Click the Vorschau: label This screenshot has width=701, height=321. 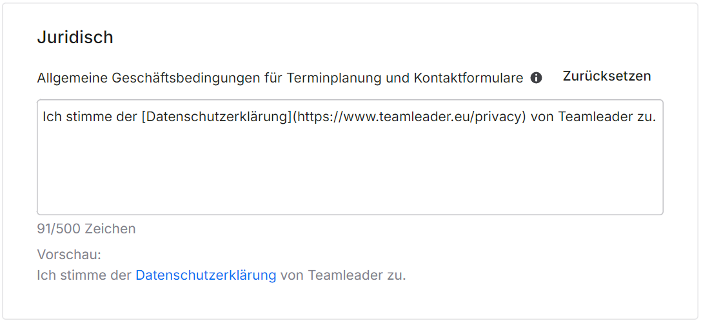click(x=69, y=255)
